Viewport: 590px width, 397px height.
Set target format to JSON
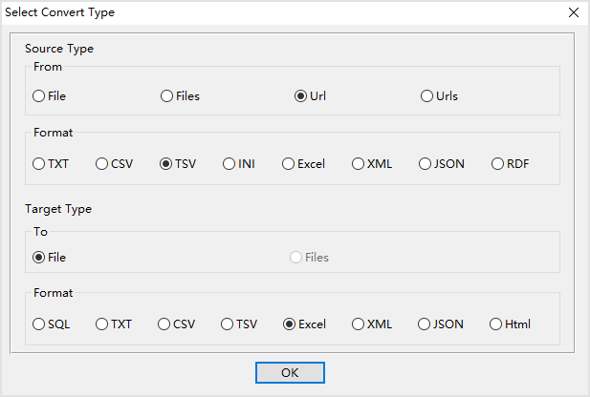pos(425,324)
